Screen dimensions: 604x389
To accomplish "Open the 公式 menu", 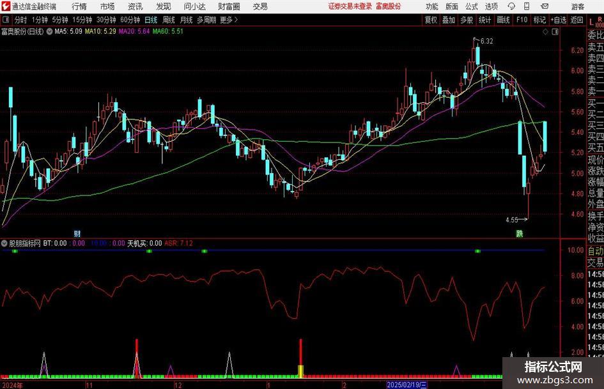I will (472, 6).
